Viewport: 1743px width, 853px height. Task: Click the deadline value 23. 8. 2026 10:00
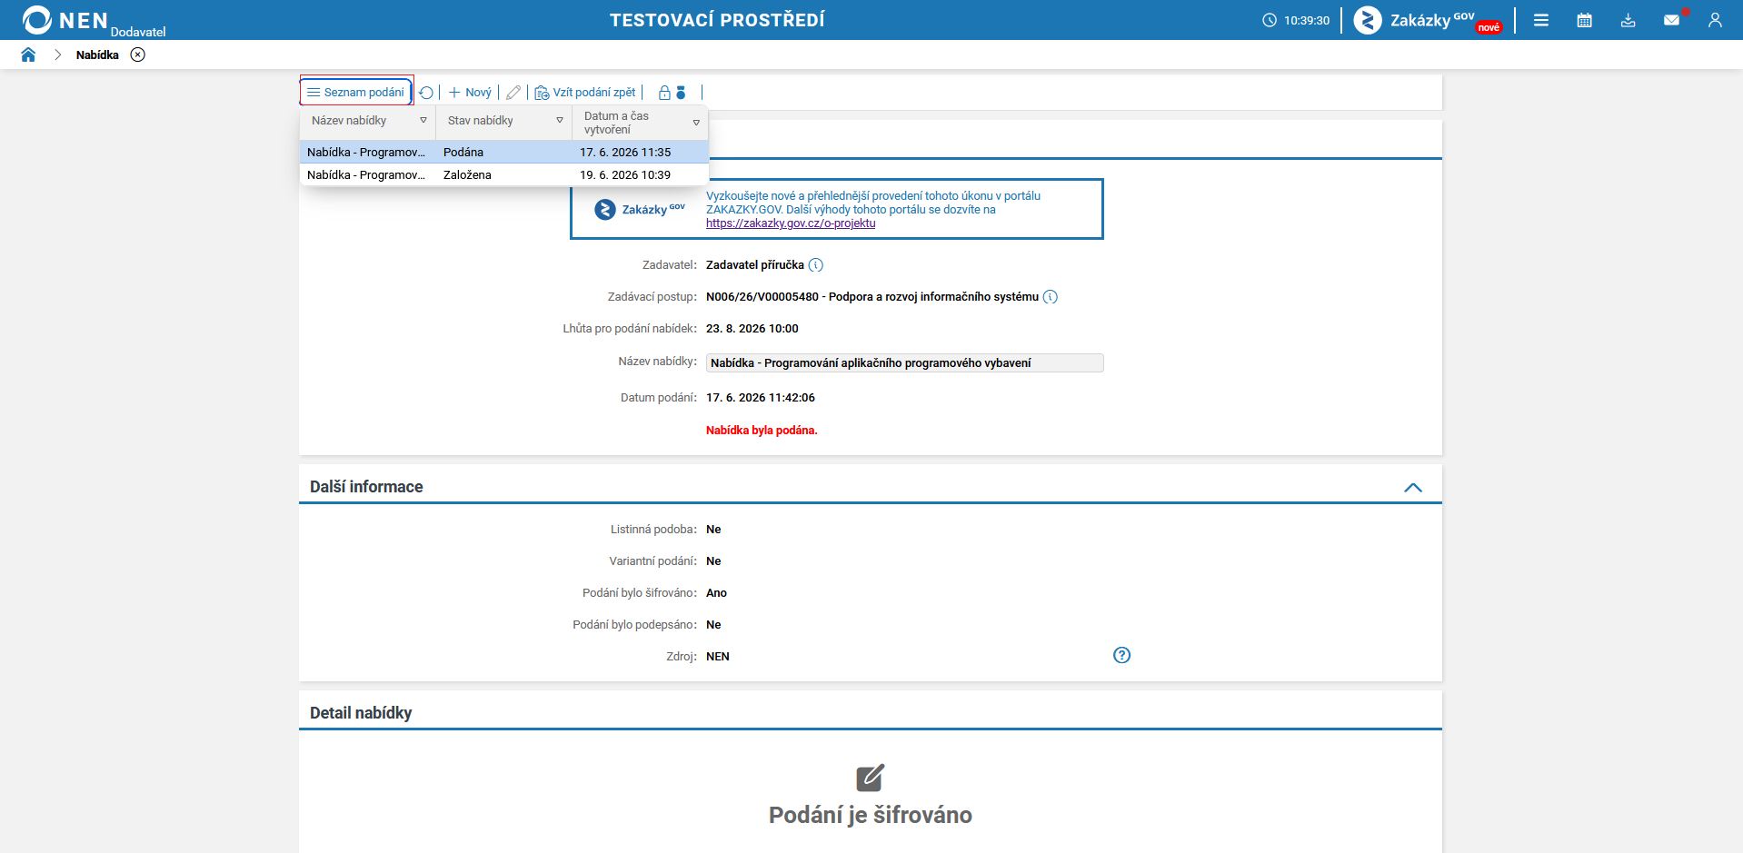tap(752, 329)
